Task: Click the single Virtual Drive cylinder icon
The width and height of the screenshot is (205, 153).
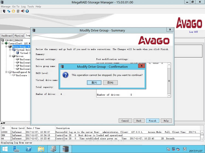Action: tap(18, 53)
